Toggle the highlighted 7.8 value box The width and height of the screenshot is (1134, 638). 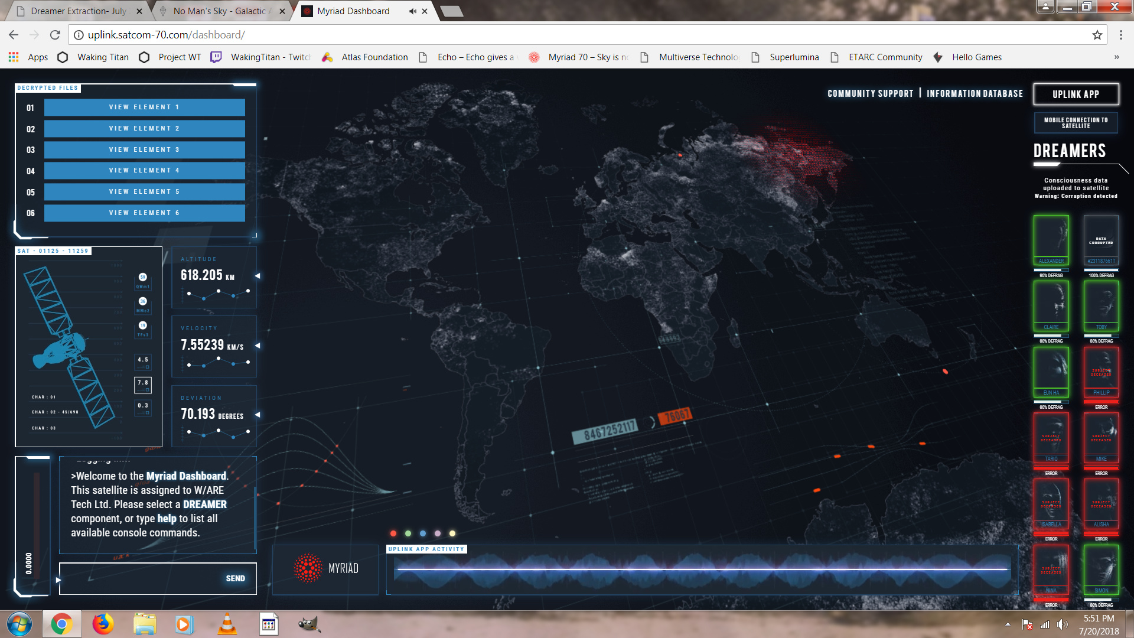pyautogui.click(x=143, y=385)
